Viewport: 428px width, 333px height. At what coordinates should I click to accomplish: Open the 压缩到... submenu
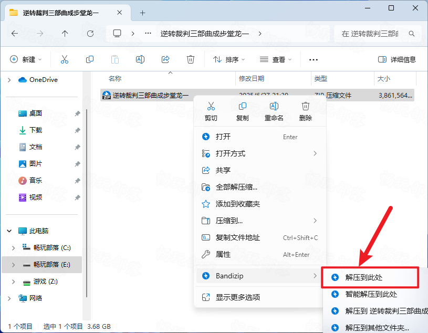[260, 221]
